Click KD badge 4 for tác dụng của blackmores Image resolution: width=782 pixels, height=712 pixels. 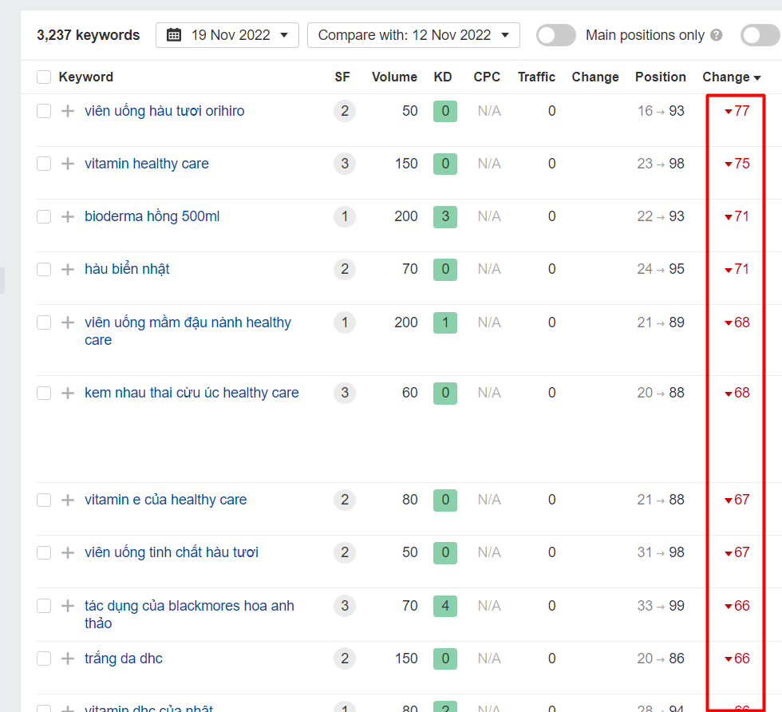point(445,606)
